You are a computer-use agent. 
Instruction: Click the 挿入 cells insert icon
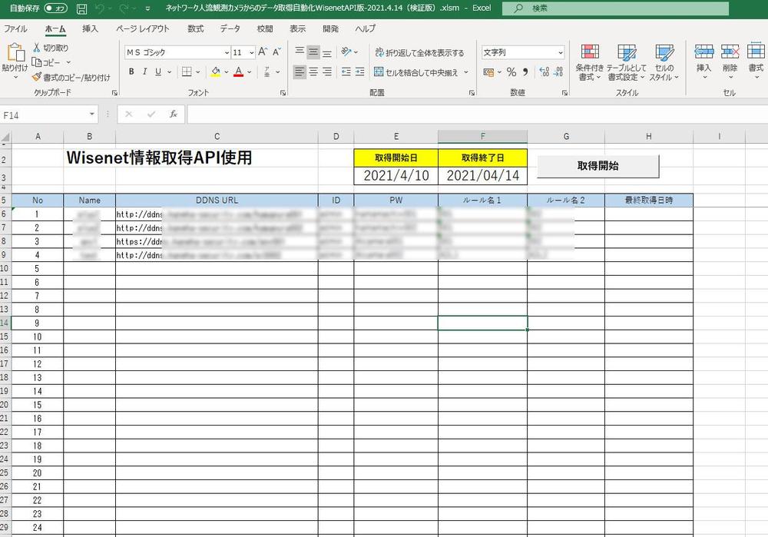point(703,51)
